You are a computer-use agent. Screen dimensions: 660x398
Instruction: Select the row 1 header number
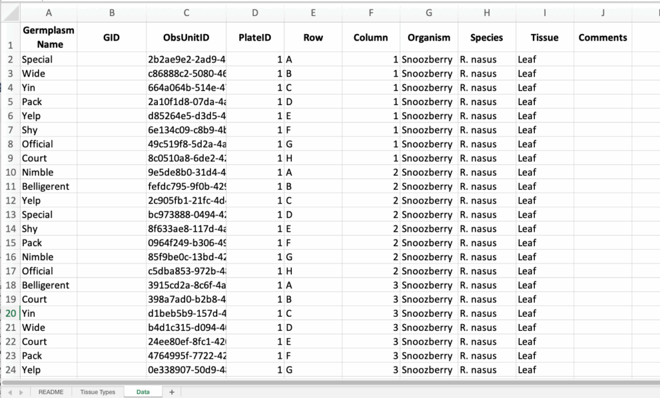tap(10, 45)
